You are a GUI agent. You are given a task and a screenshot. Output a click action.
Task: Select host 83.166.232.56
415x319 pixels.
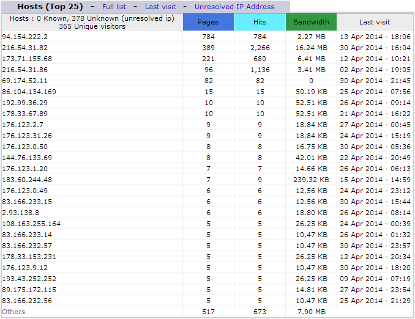[x=27, y=301]
